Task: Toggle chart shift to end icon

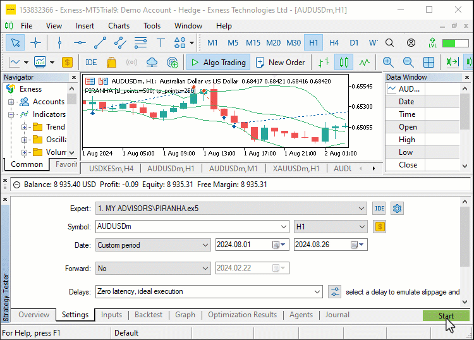Action: [453, 63]
